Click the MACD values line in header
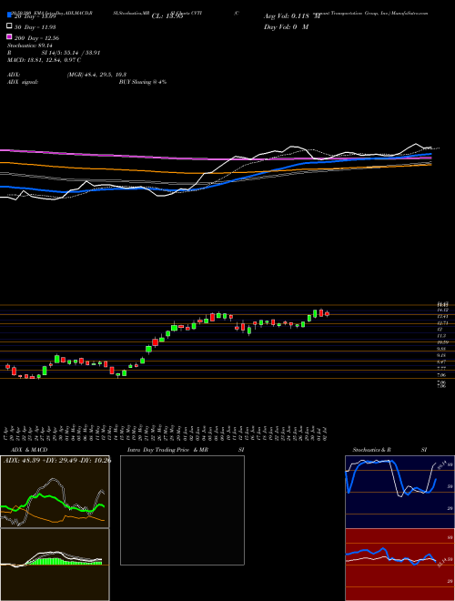The image size is (455, 601). point(44,60)
